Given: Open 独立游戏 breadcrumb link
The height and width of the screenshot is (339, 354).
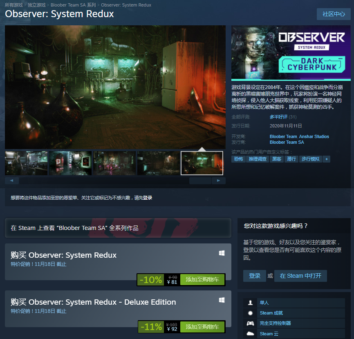Looking at the screenshot, I should (36, 5).
